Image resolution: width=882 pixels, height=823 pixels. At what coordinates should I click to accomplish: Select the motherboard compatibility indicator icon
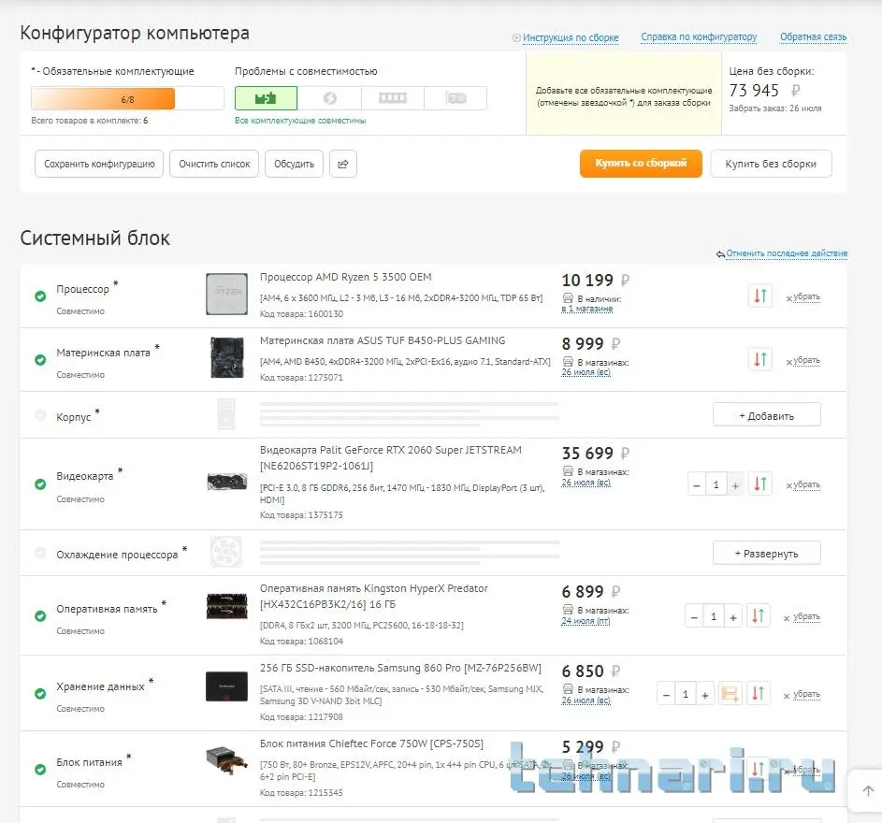pyautogui.click(x=266, y=98)
